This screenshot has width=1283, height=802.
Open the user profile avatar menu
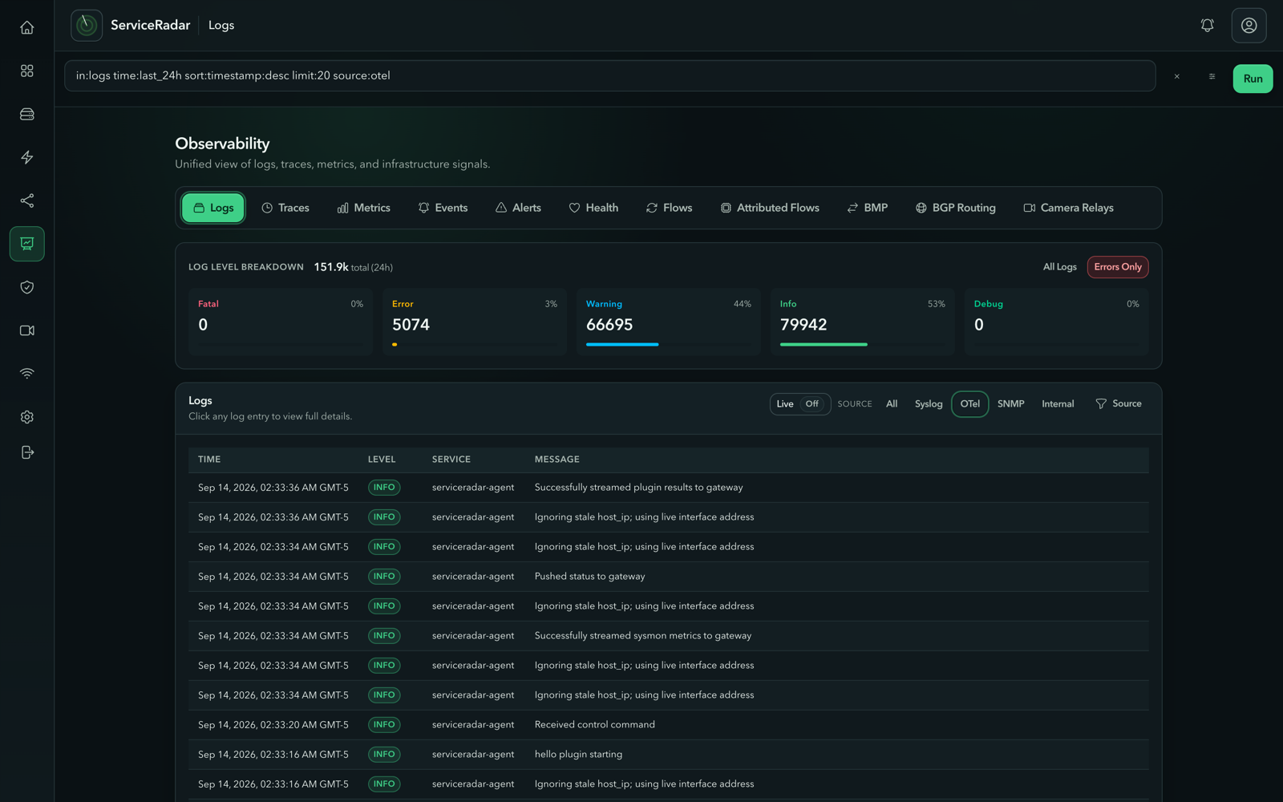point(1249,26)
